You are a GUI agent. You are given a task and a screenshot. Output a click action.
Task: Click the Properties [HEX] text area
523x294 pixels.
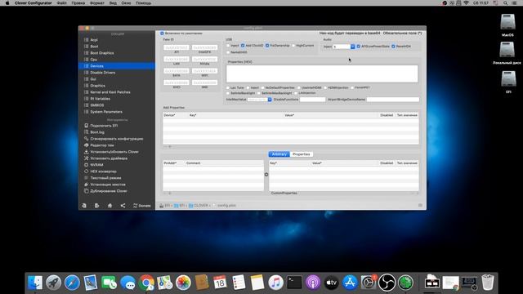(x=322, y=73)
